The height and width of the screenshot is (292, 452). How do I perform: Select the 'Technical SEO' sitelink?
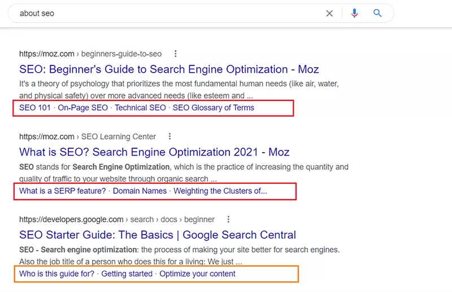click(x=140, y=108)
